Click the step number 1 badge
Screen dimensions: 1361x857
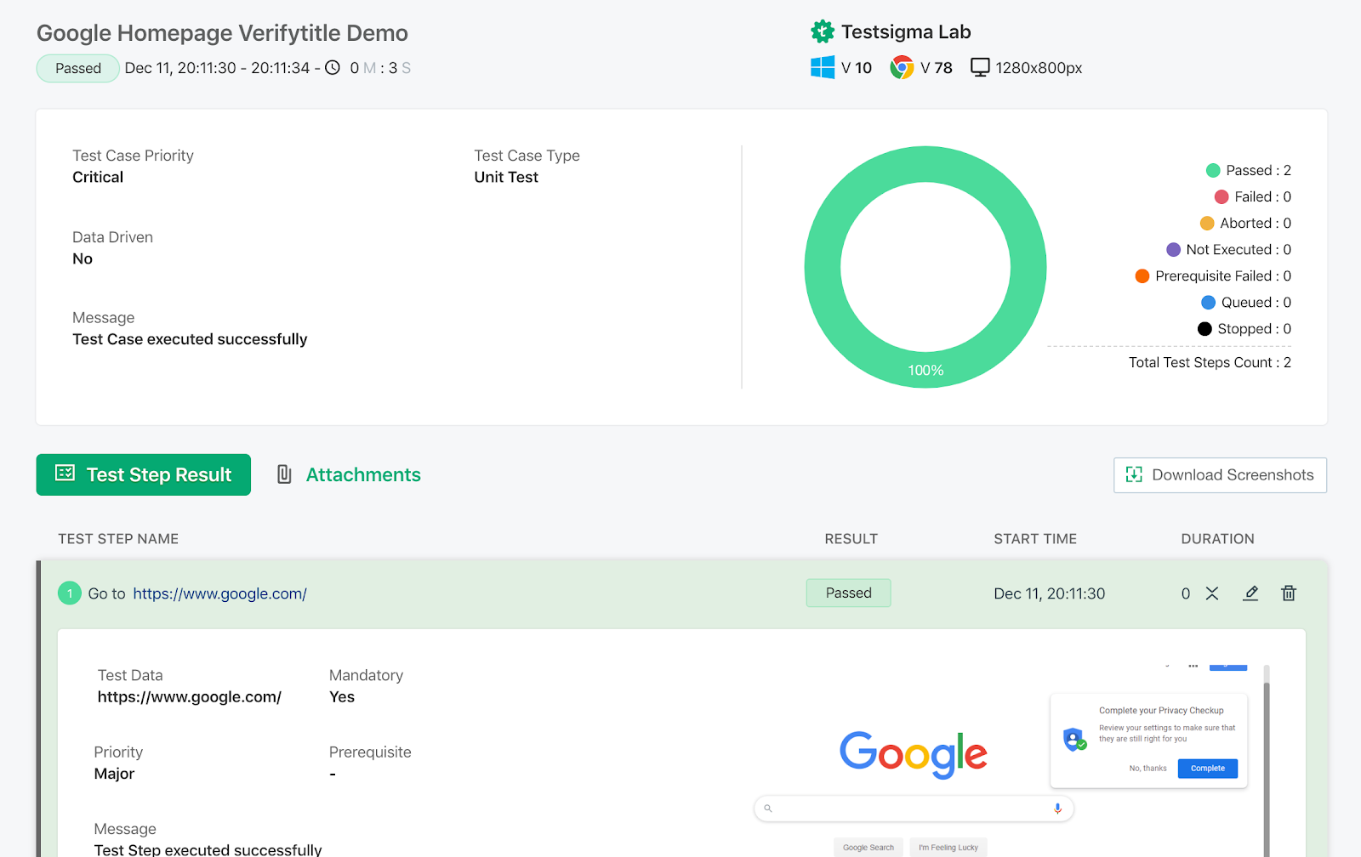[x=70, y=593]
